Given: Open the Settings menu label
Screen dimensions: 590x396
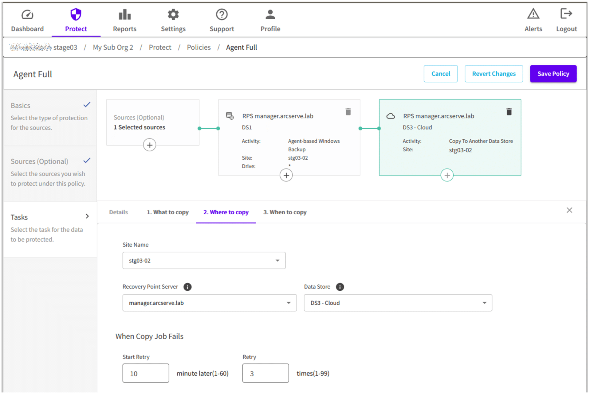Looking at the screenshot, I should (173, 29).
